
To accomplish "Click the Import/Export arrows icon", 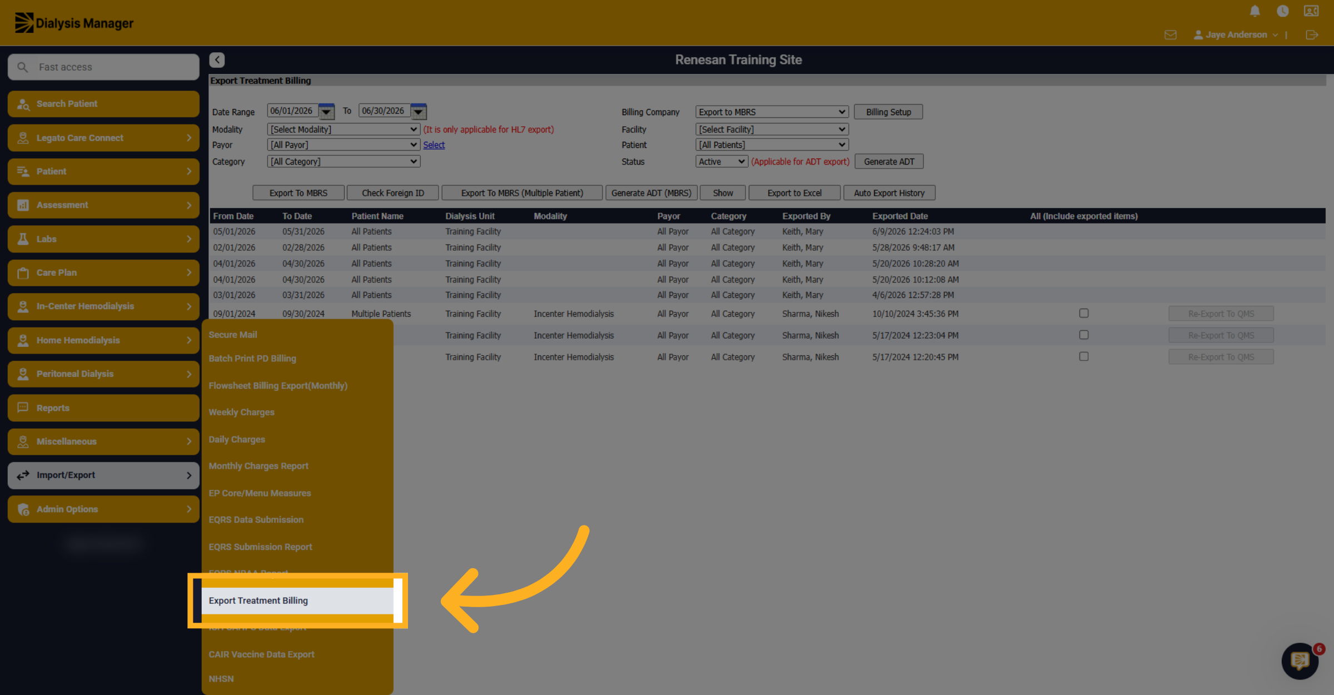I will click(23, 475).
